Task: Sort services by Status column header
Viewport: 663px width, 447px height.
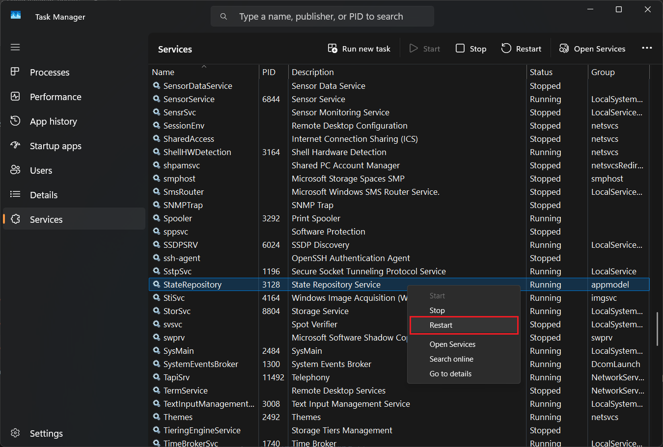Action: (541, 72)
